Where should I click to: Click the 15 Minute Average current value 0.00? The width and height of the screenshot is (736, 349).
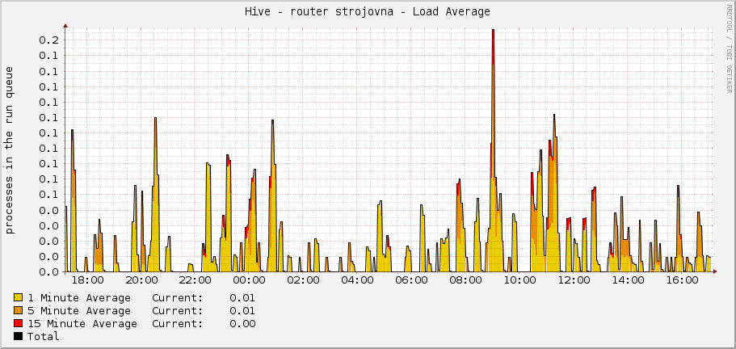242,324
